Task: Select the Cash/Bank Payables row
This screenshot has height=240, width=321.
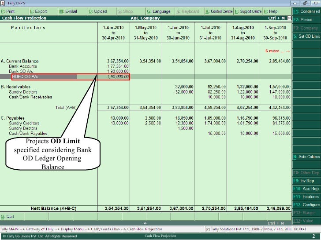Action: coord(28,134)
